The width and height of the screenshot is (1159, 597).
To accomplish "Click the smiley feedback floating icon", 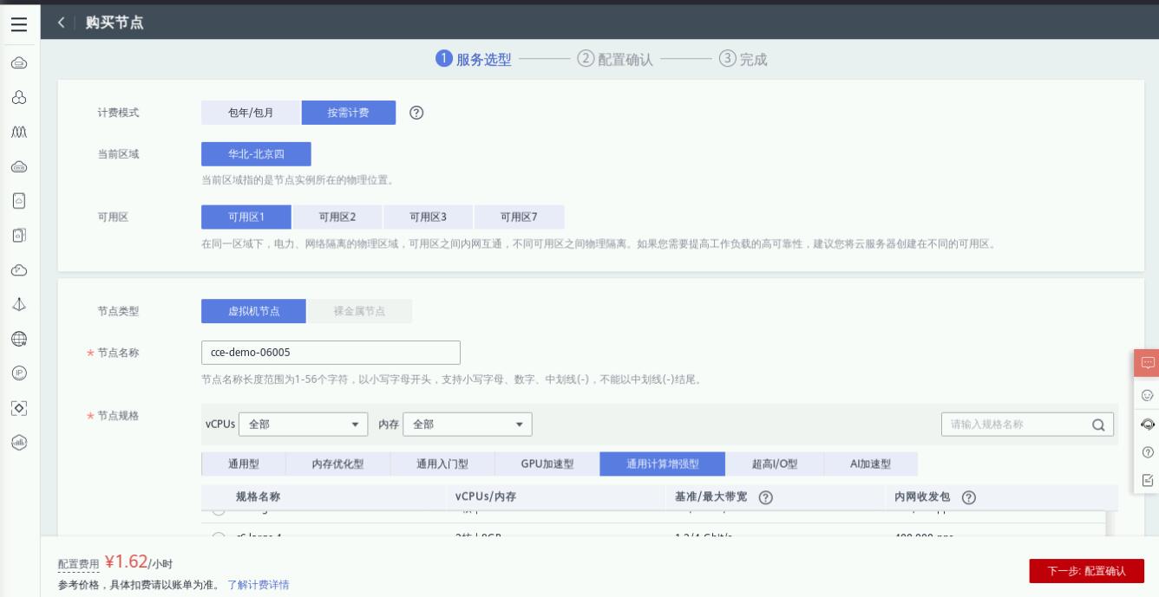I will coord(1147,394).
